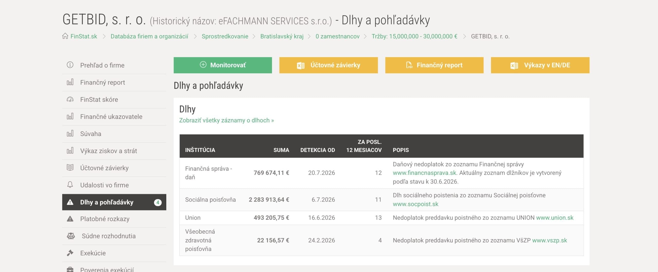Open Platobné rozkazy from the sidebar
The width and height of the screenshot is (658, 272).
[x=114, y=219]
